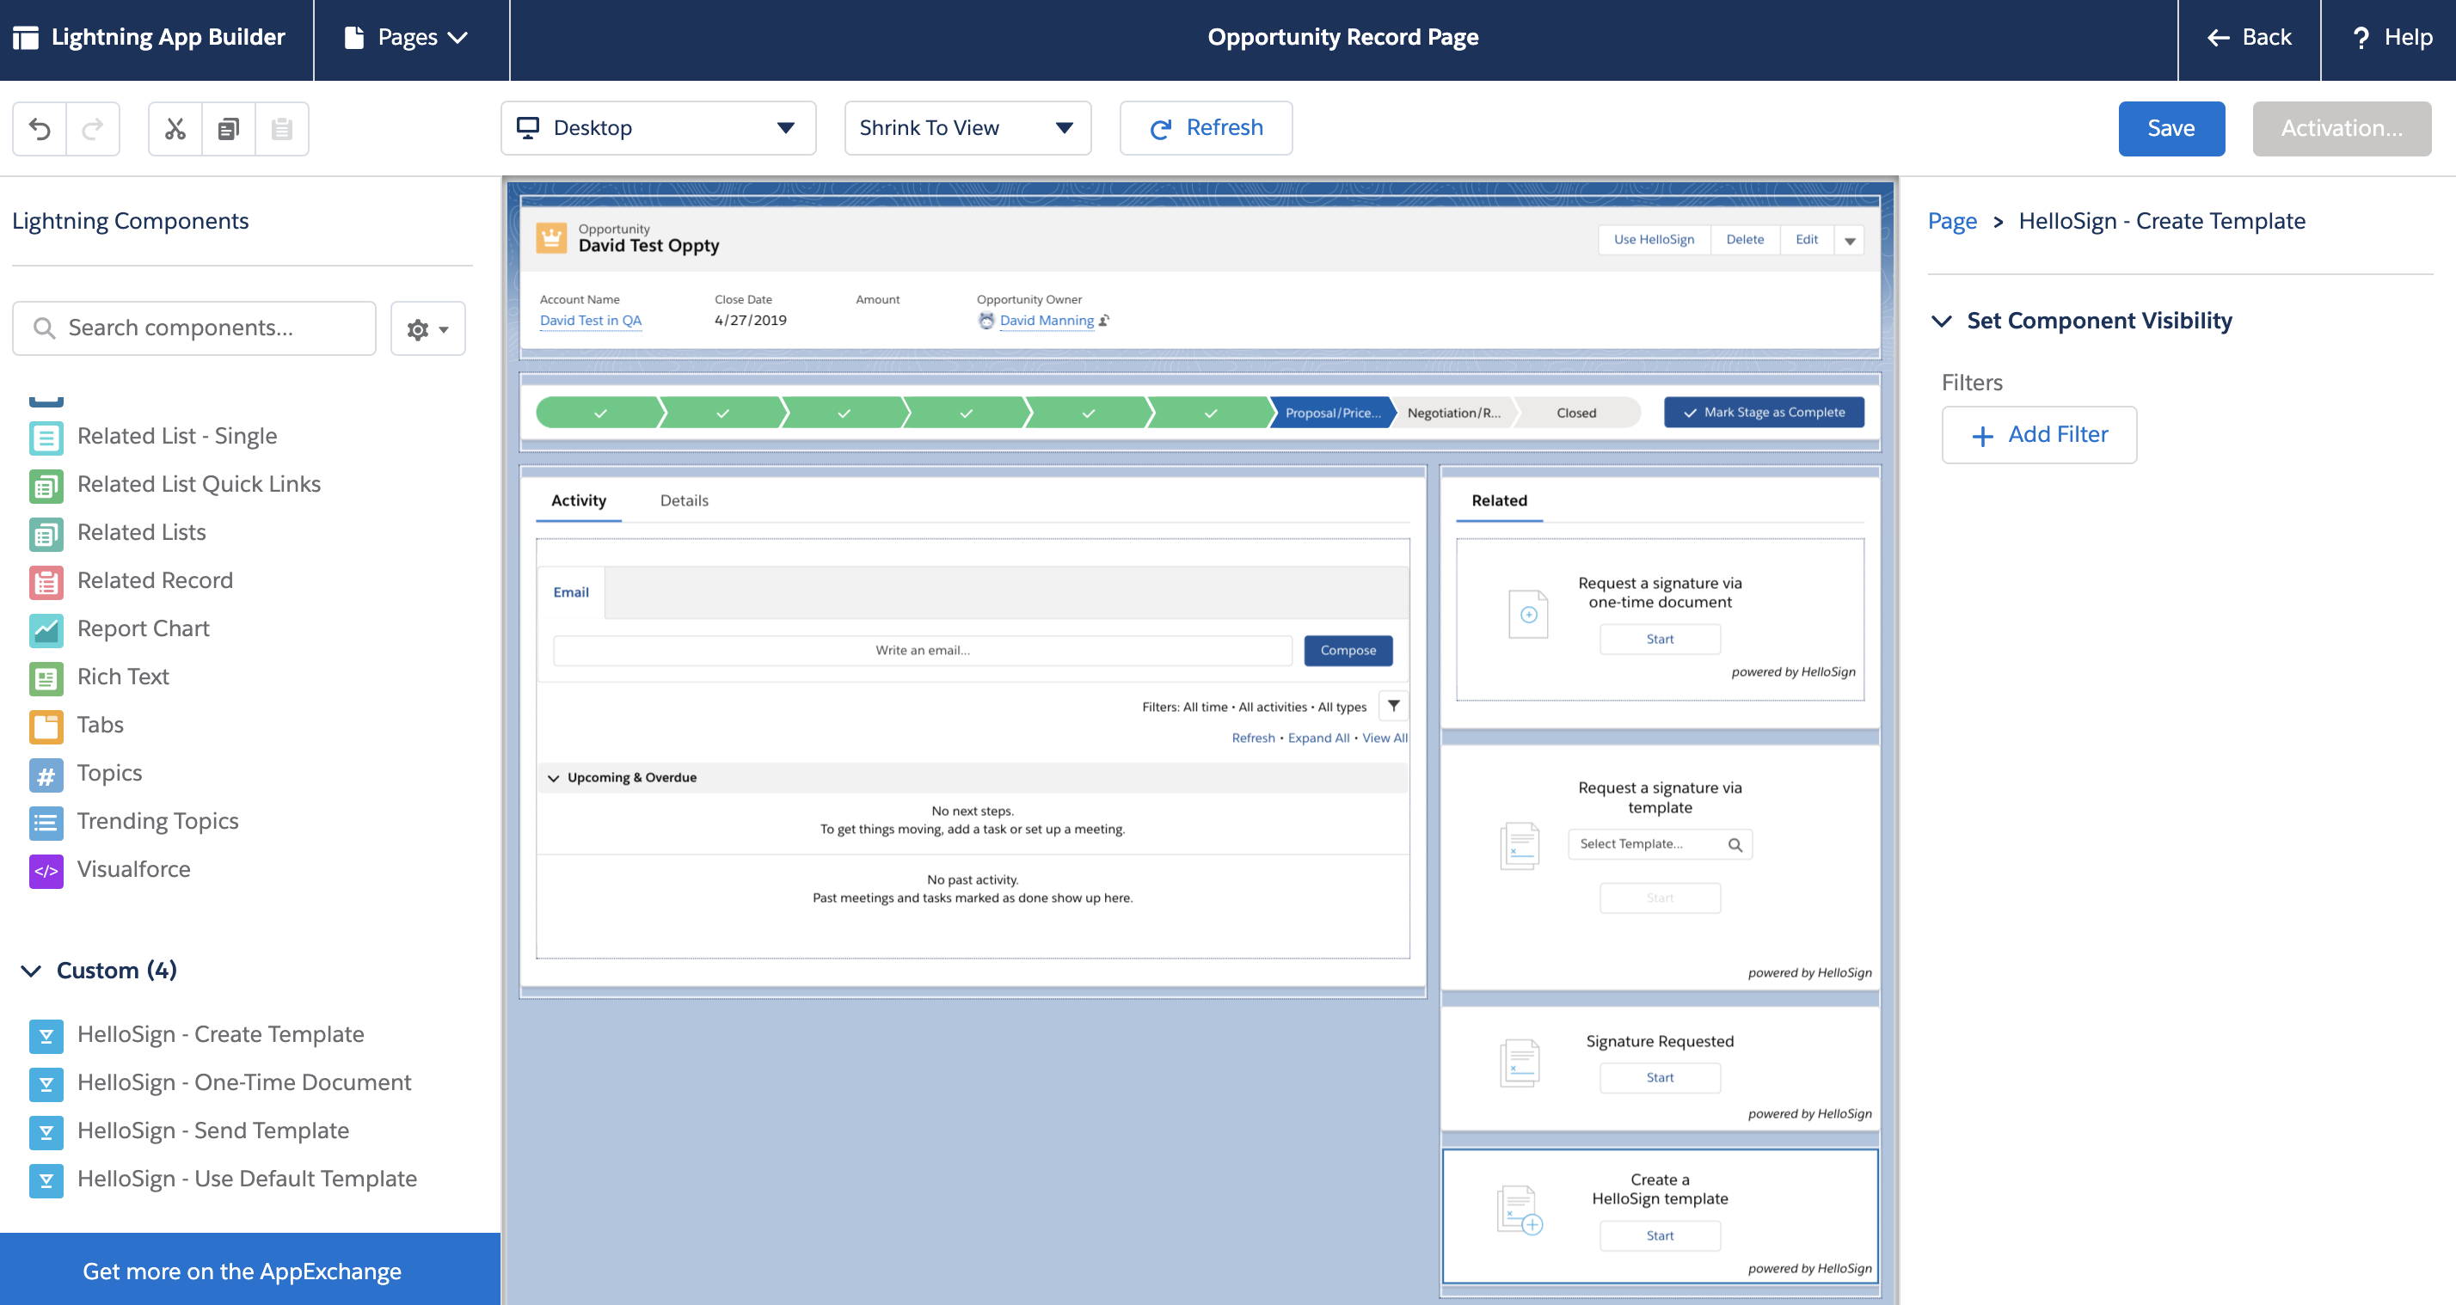This screenshot has height=1305, width=2456.
Task: Open the Shrink To View dropdown
Action: coord(967,128)
